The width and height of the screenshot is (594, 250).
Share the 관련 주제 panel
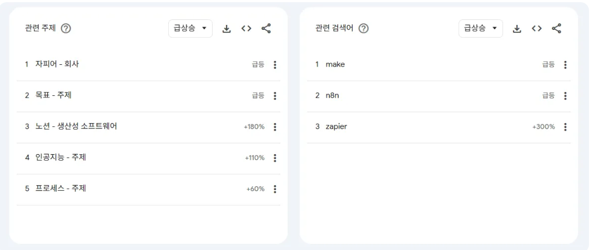point(266,28)
